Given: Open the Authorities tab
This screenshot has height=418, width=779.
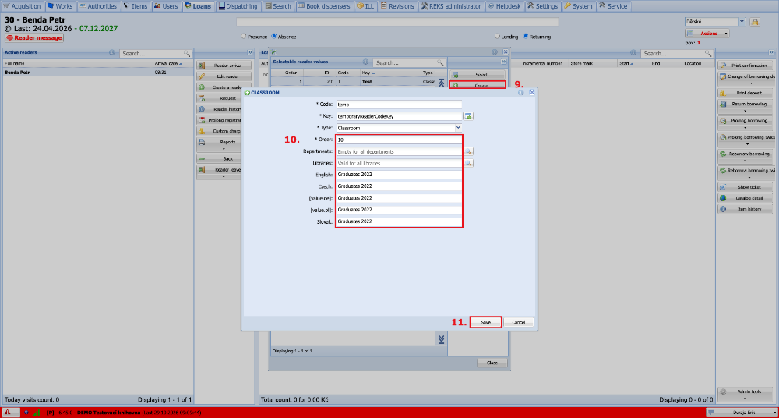Looking at the screenshot, I should coord(98,6).
